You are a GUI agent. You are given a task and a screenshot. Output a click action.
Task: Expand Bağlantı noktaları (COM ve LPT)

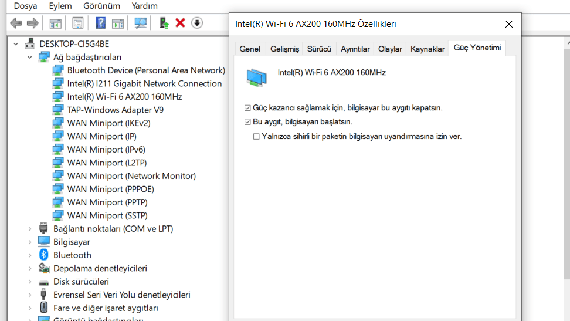pyautogui.click(x=30, y=229)
